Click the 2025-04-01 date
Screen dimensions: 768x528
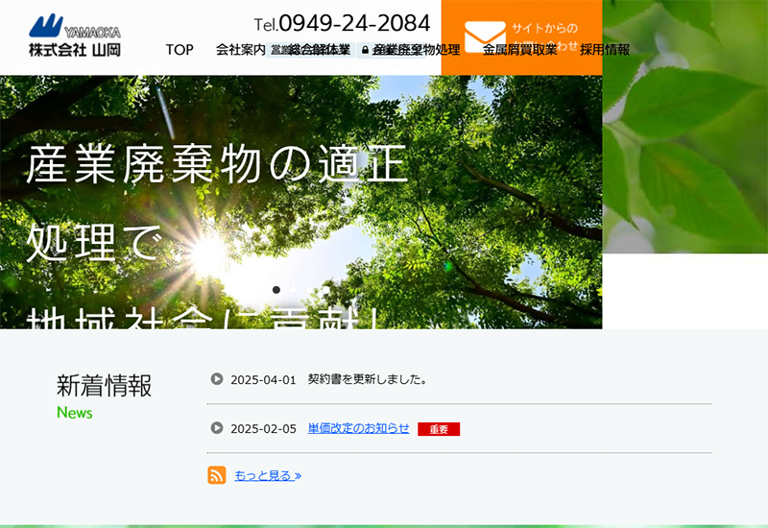[263, 380]
